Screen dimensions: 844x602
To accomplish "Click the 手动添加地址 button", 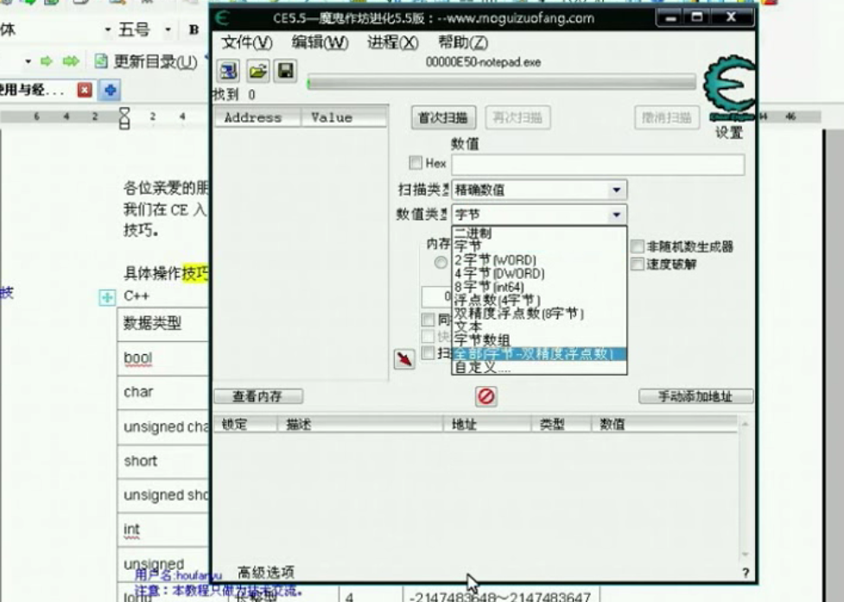I will [x=695, y=396].
